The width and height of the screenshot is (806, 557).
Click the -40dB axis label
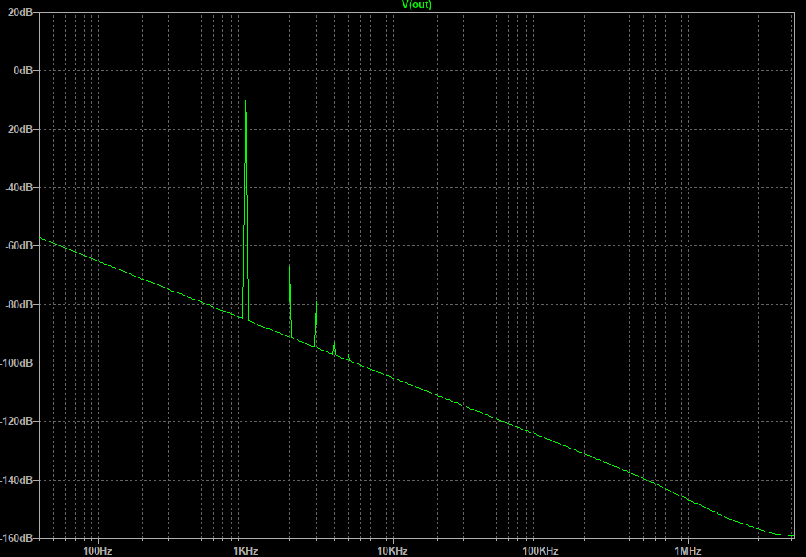(x=19, y=187)
